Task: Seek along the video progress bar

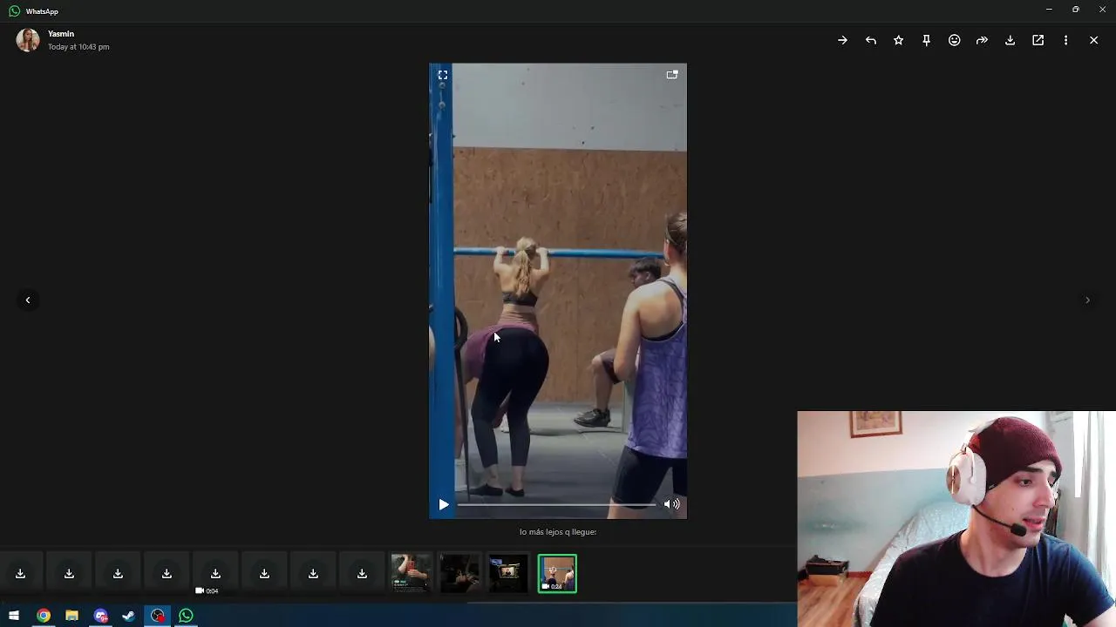Action: (557, 504)
